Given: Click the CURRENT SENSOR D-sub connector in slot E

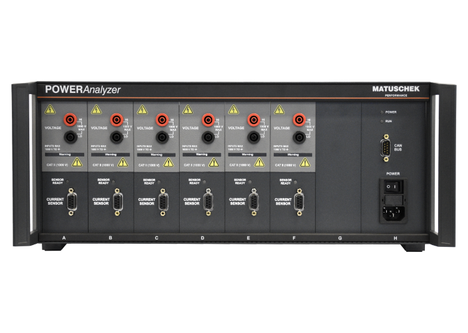Looking at the screenshot, I should point(254,202).
